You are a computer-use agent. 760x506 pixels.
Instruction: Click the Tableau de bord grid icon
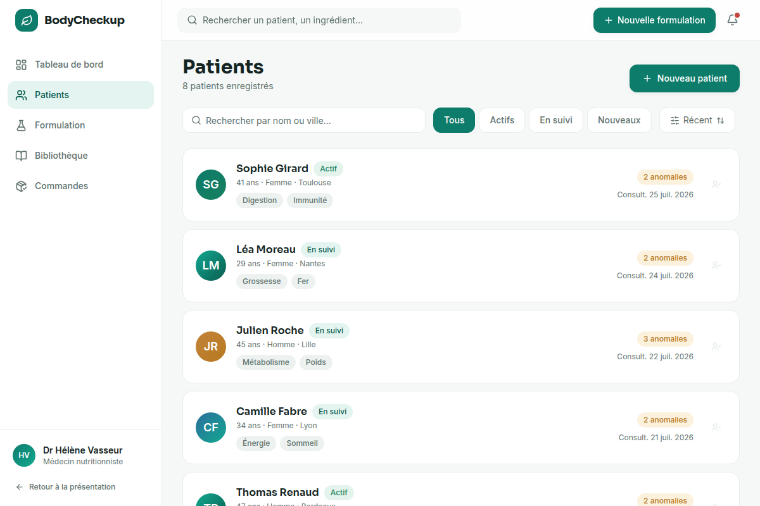(x=22, y=65)
